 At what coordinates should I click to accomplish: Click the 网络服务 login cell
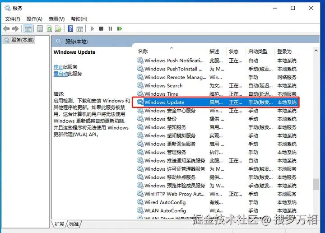(287, 77)
